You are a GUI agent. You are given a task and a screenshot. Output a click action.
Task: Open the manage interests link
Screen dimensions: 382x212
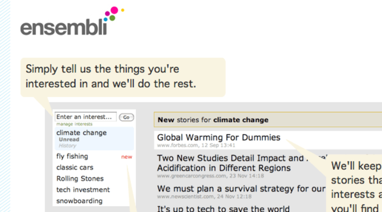coord(74,124)
